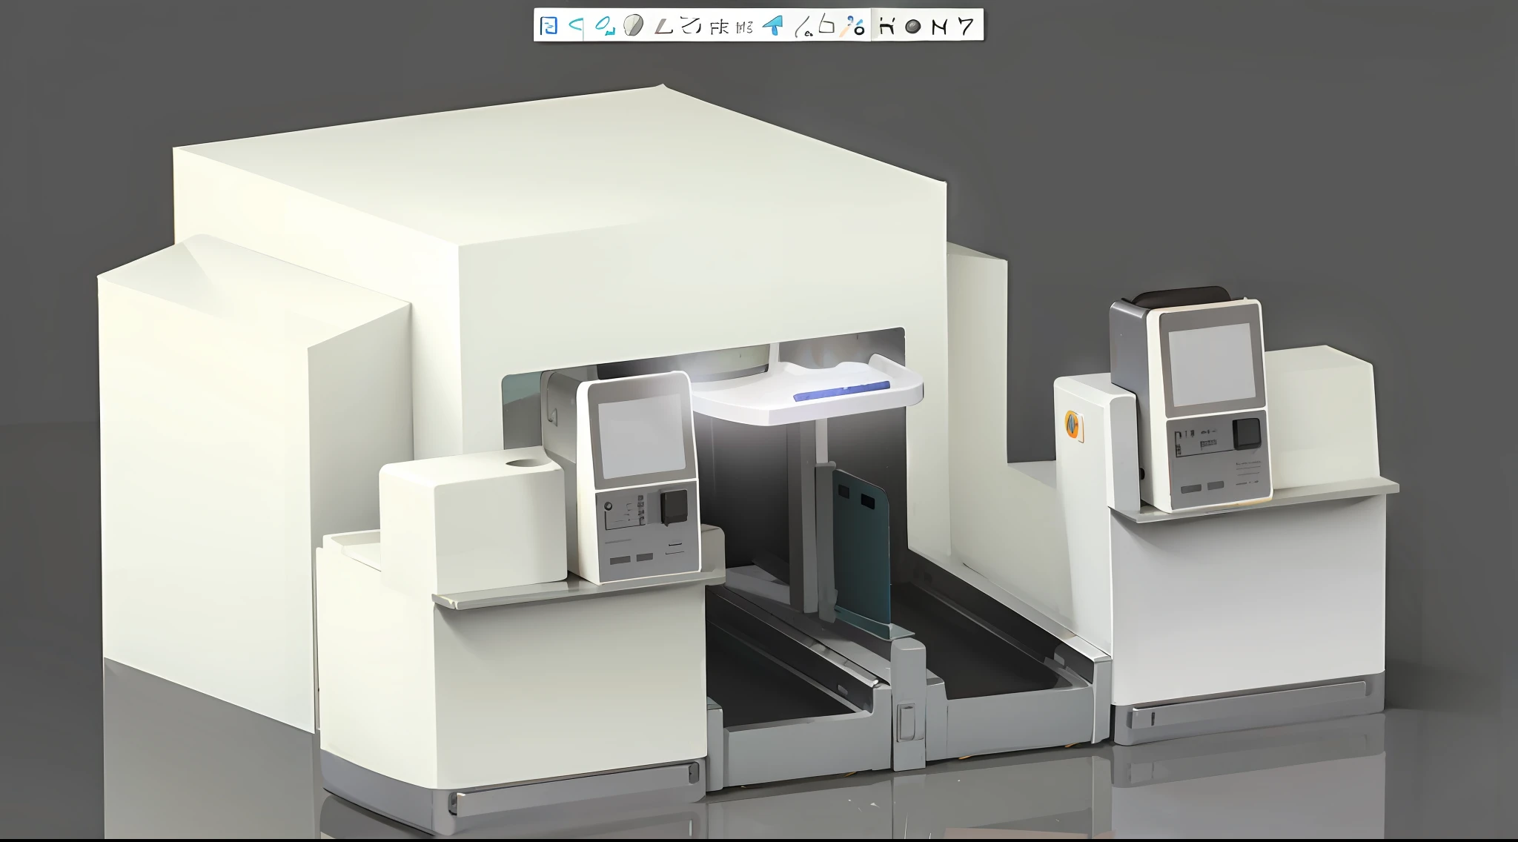The width and height of the screenshot is (1518, 842).
Task: Select the teal ellipse-with-square icon
Action: pos(606,26)
